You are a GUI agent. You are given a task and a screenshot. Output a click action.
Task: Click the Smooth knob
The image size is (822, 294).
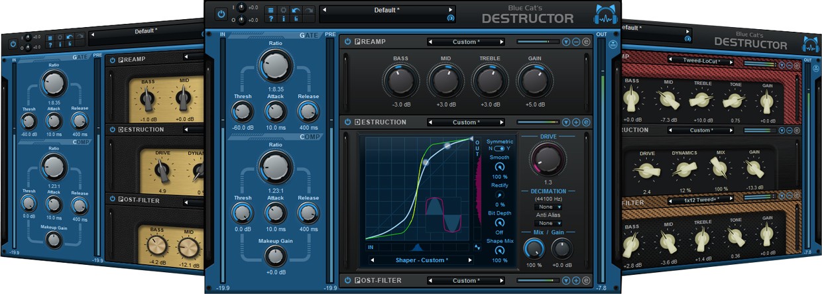click(x=499, y=167)
